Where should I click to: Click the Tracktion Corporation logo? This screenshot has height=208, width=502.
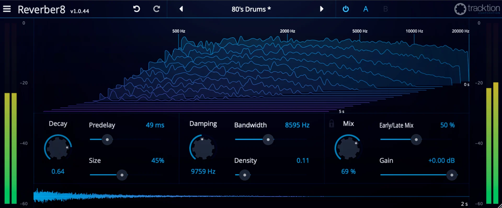click(x=477, y=9)
